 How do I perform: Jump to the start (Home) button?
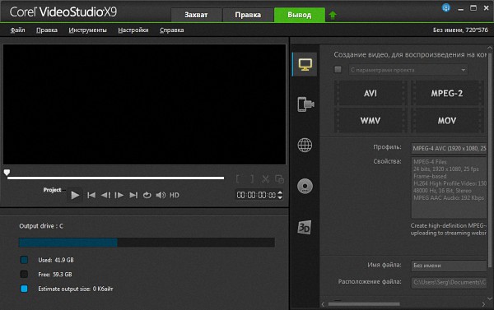(91, 195)
